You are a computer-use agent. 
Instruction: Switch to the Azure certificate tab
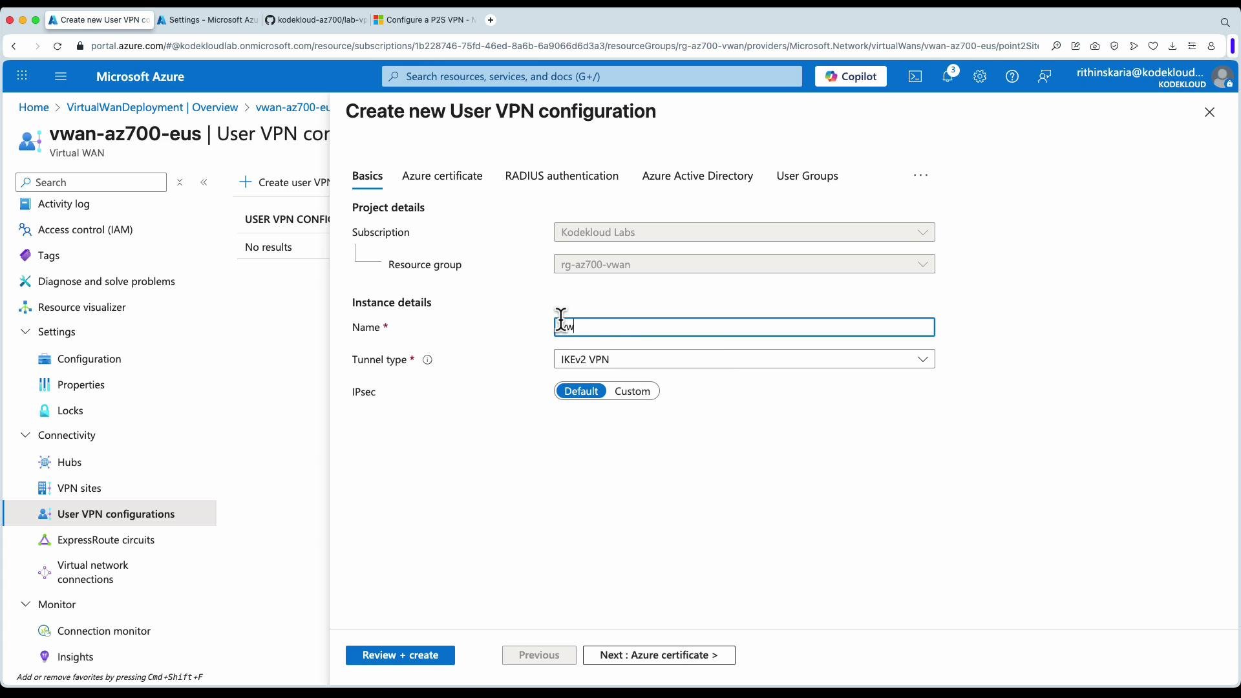point(442,176)
